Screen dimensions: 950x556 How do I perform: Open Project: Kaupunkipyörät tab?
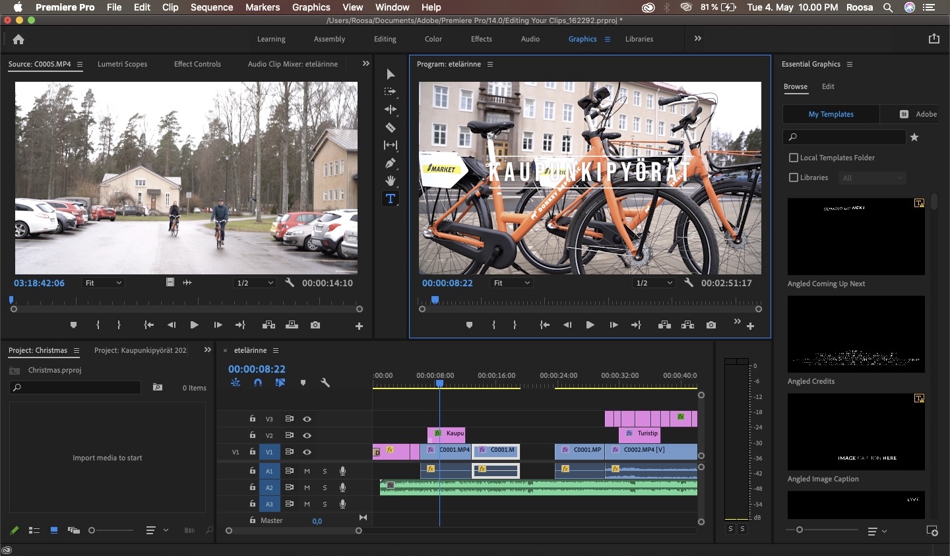pyautogui.click(x=141, y=350)
